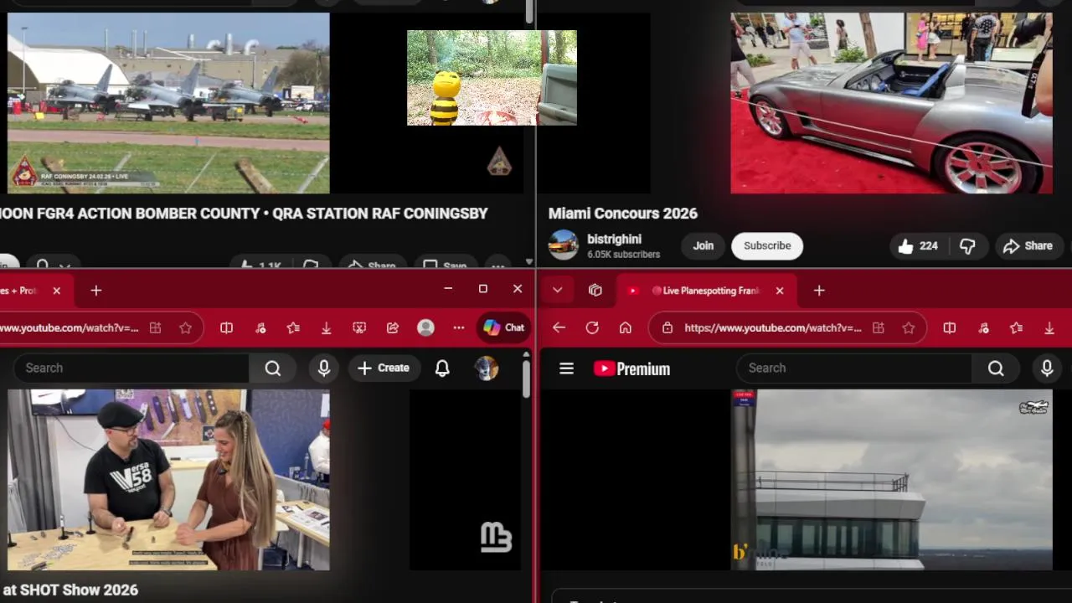Click scrollbar in top-left YouTube window
This screenshot has width=1072, height=603.
529,12
